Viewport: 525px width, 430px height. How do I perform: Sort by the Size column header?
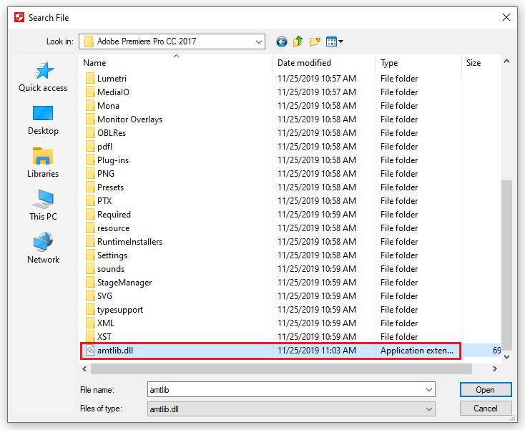point(481,63)
